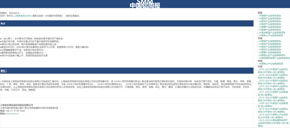
Task: Click the 上海市浦东新区峨山路 address line
Action: pos(29,108)
